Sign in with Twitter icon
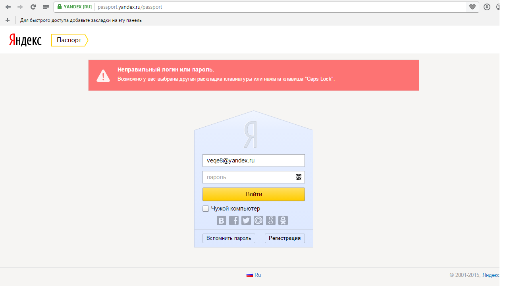This screenshot has height=286, width=509. (x=246, y=220)
